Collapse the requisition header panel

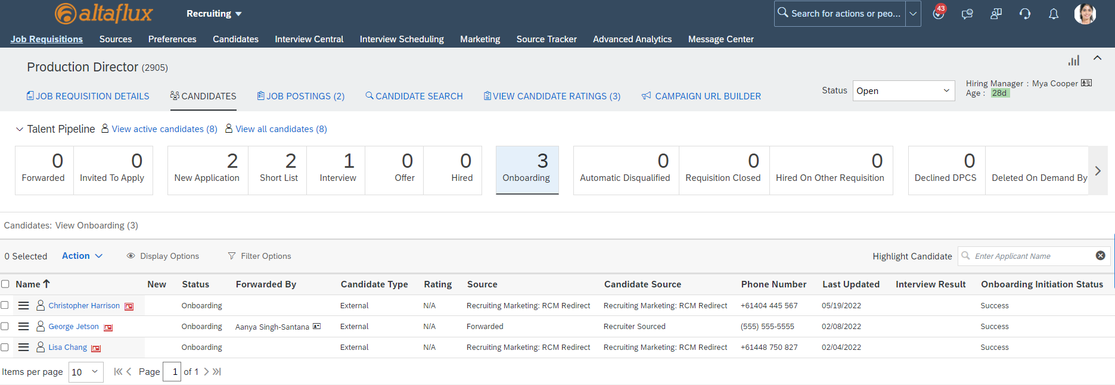click(x=1097, y=58)
